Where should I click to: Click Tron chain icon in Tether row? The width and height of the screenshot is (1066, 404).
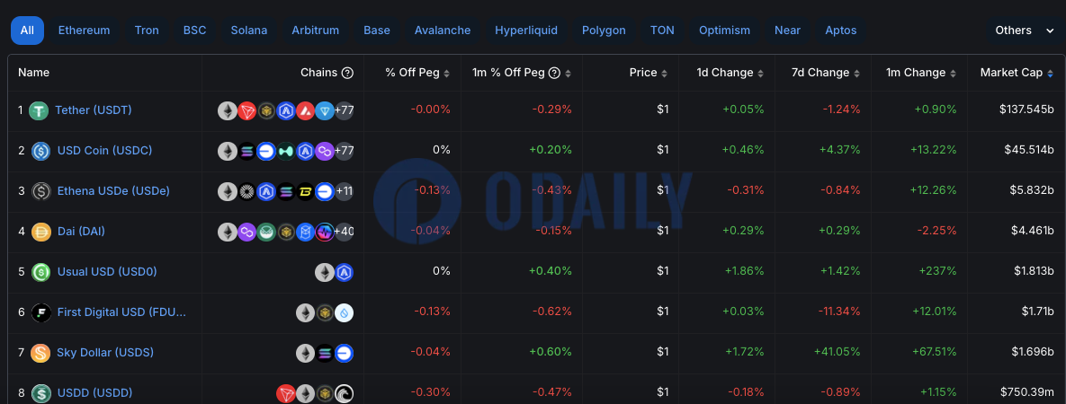click(246, 110)
